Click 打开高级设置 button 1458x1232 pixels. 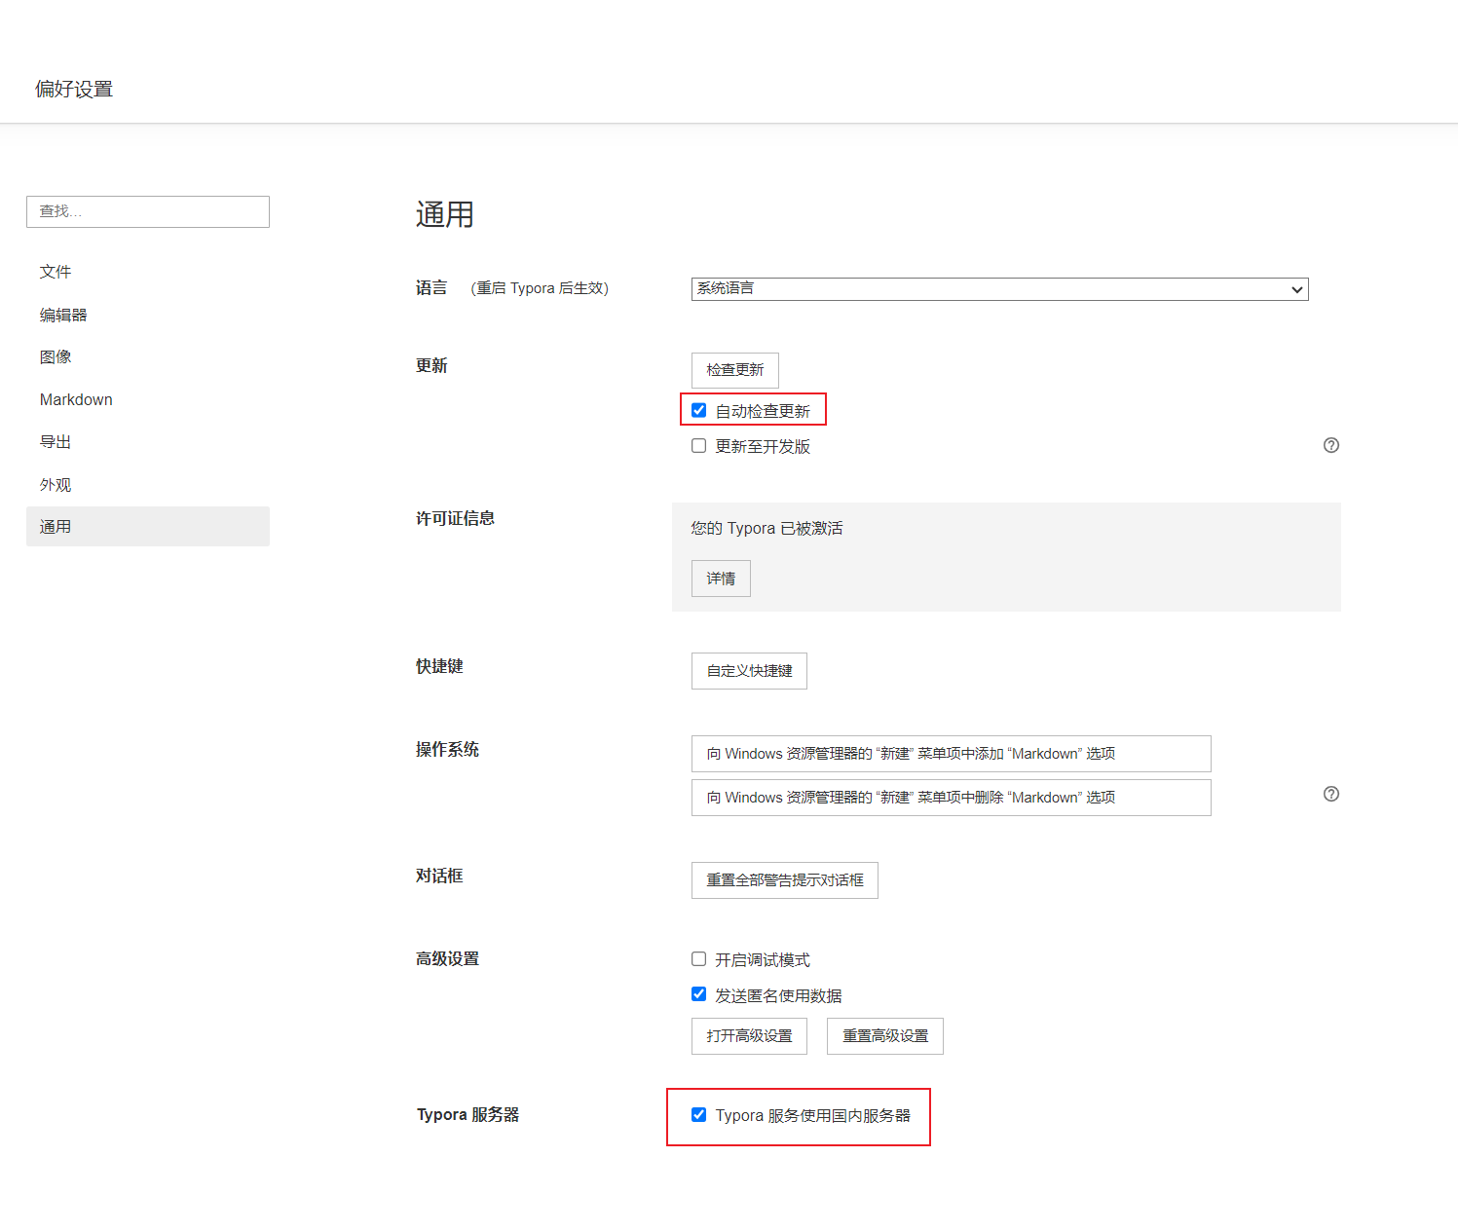[x=749, y=1036]
